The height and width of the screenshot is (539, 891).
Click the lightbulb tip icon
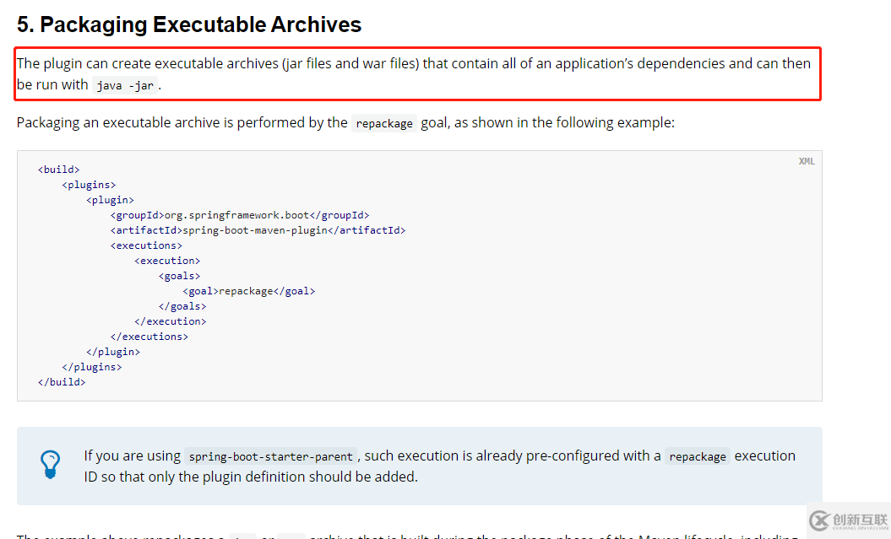pyautogui.click(x=50, y=463)
